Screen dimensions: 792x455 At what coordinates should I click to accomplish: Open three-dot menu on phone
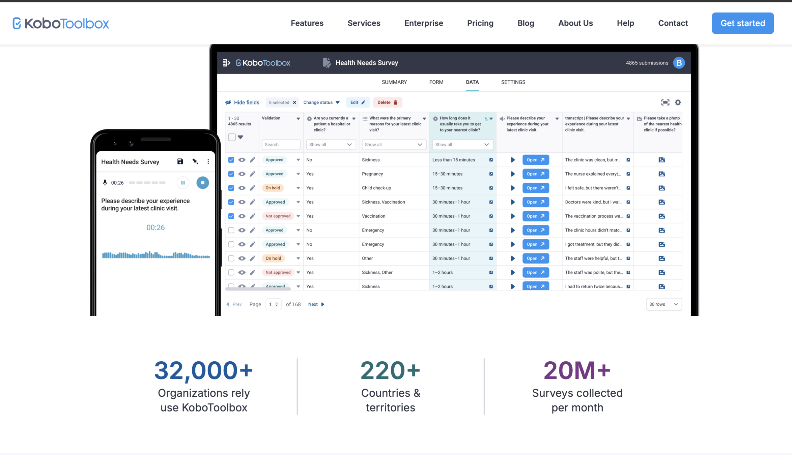[x=208, y=161]
